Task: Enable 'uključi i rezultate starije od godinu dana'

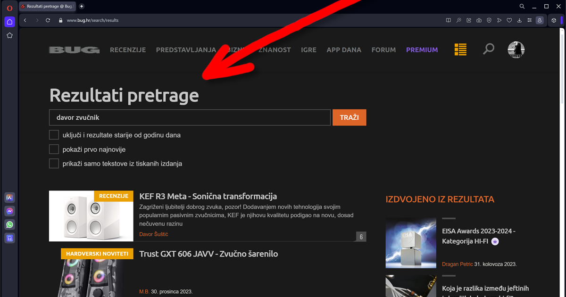Action: click(54, 134)
